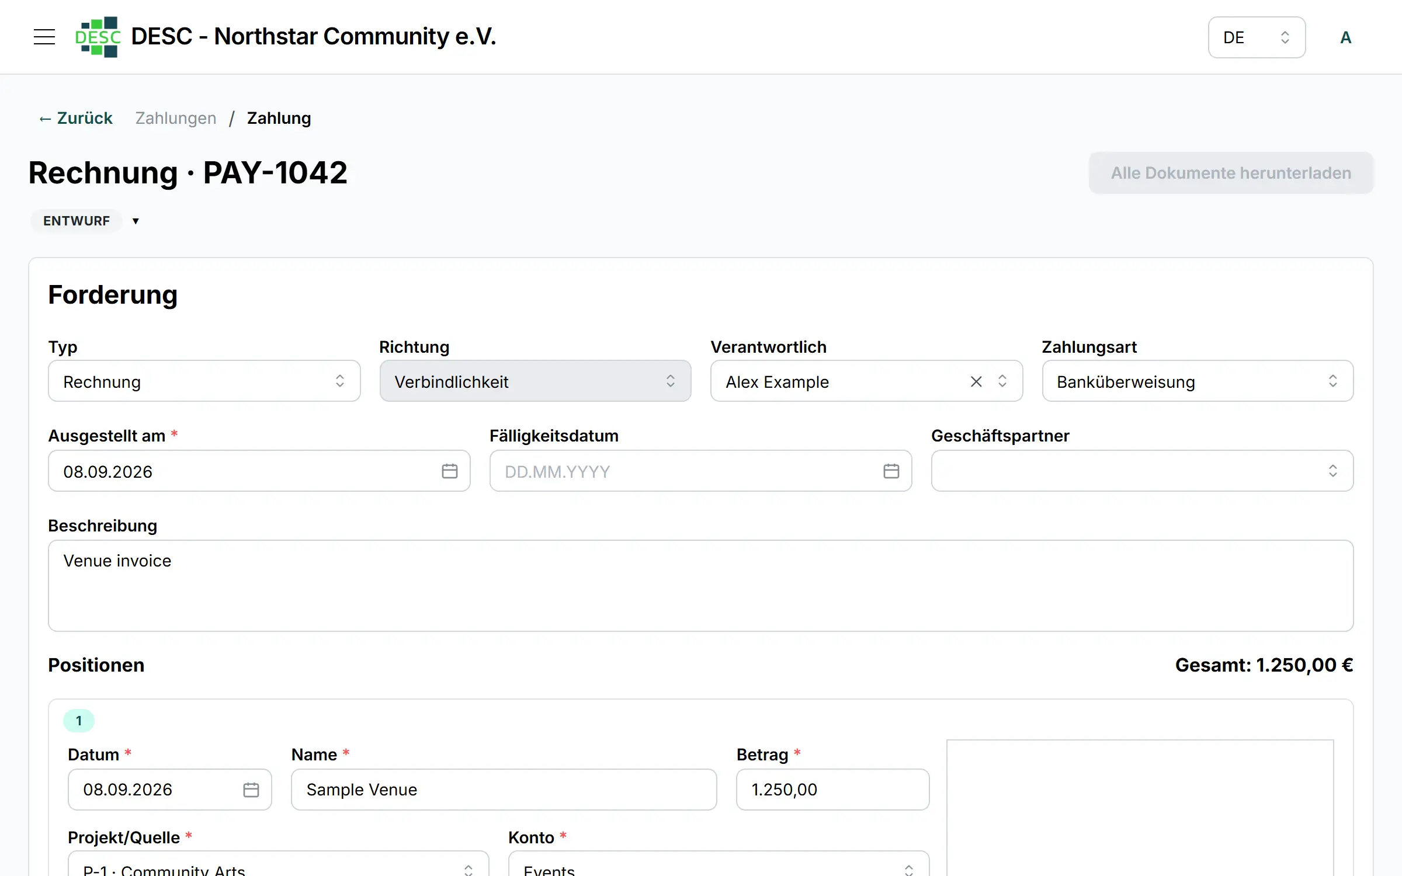Focus the Ausgestellt am date field

[259, 471]
